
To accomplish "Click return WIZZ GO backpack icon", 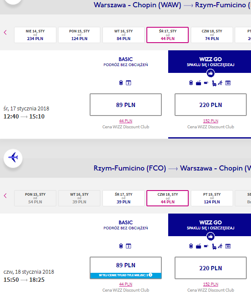I will [x=191, y=246].
